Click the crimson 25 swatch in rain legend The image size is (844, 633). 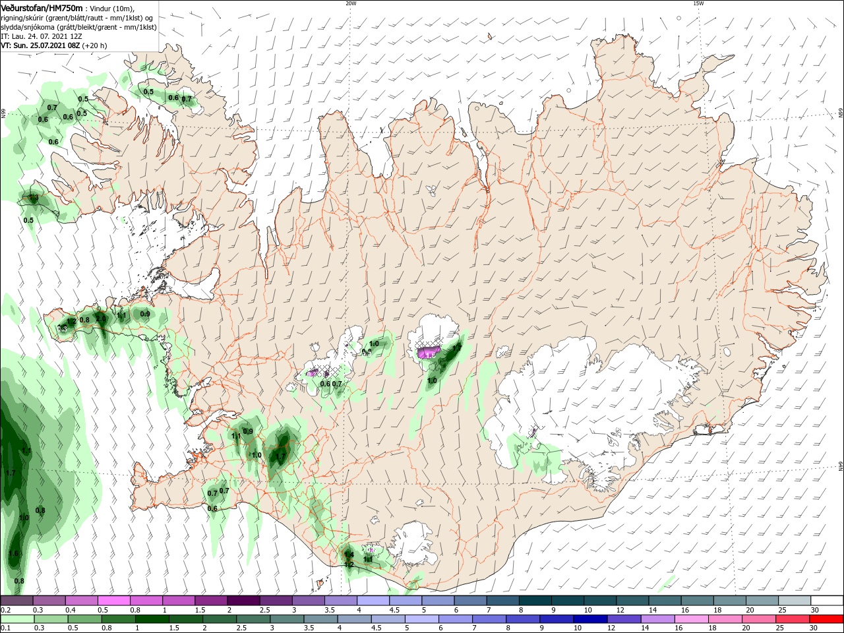[792, 619]
